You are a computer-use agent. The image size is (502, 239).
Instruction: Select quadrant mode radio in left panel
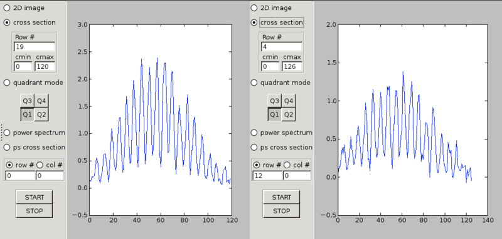click(x=6, y=83)
